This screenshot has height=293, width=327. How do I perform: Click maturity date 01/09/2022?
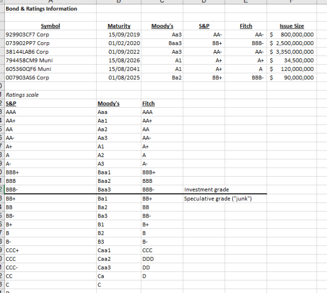pyautogui.click(x=119, y=52)
